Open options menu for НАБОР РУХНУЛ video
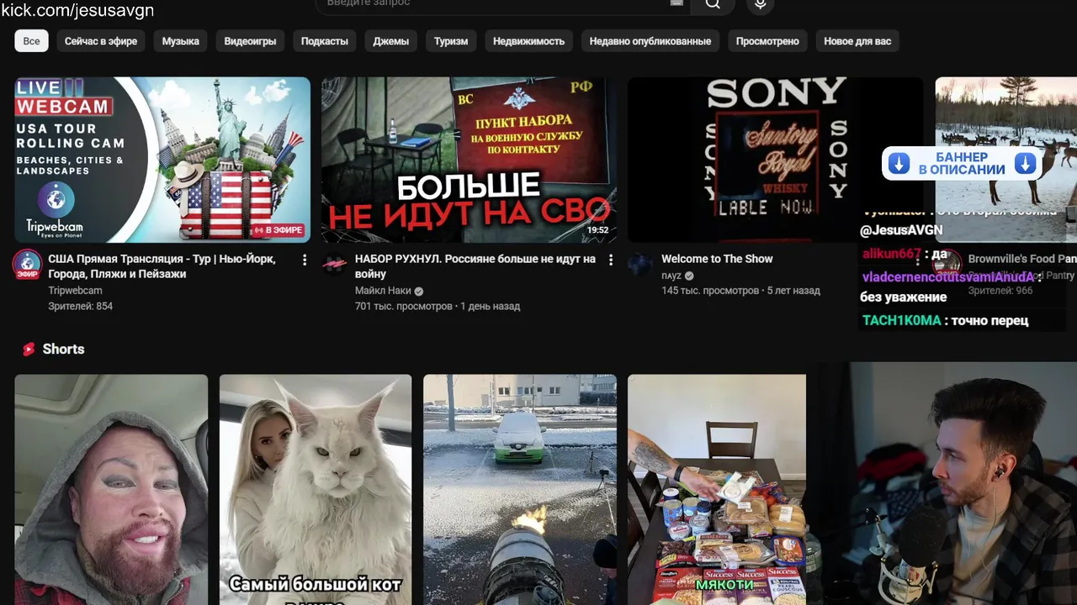Image resolution: width=1077 pixels, height=605 pixels. tap(611, 260)
